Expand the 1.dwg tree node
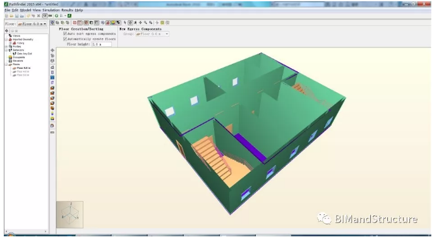 click(10, 43)
